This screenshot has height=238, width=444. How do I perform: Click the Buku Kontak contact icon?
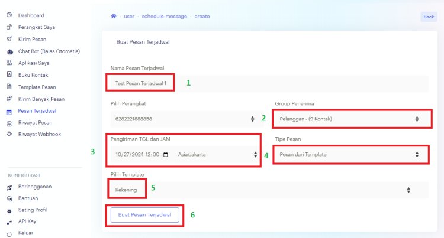[9, 74]
